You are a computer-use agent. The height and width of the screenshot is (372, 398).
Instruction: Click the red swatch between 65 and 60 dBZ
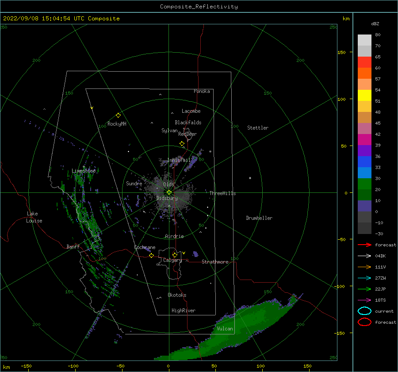364,62
